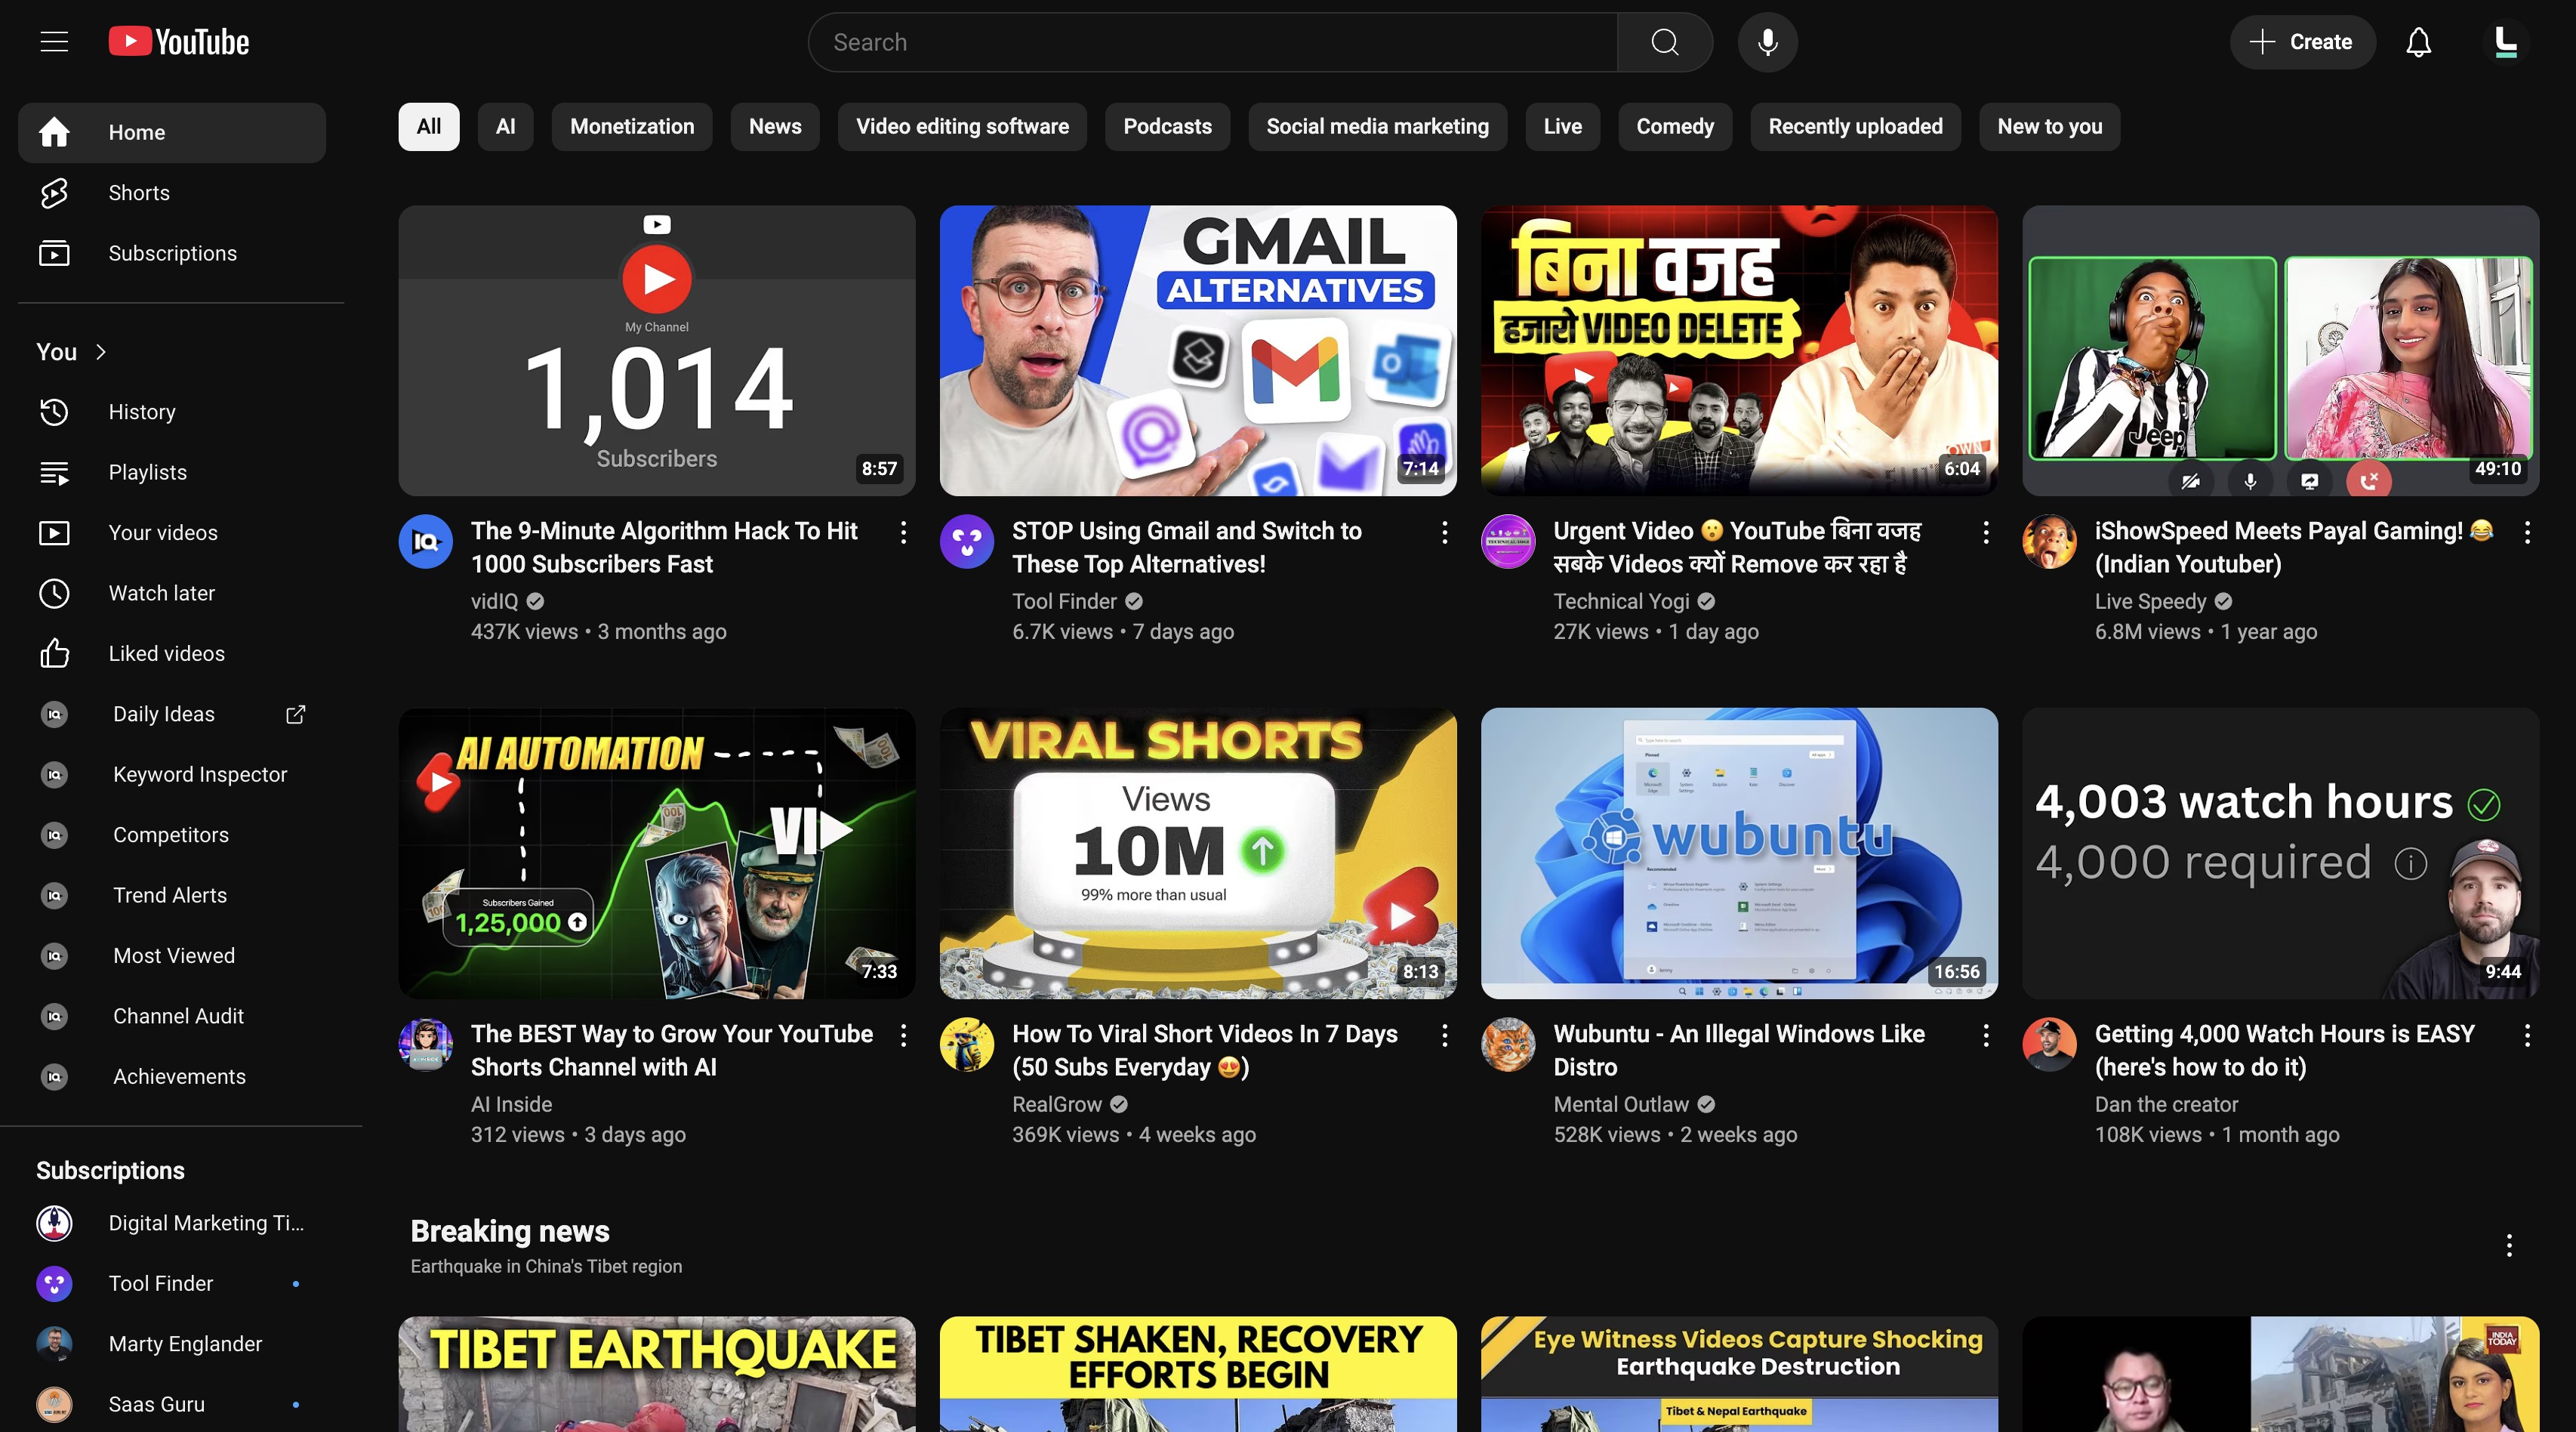Start voice search with the microphone
Viewport: 2576px width, 1432px height.
pyautogui.click(x=1767, y=42)
